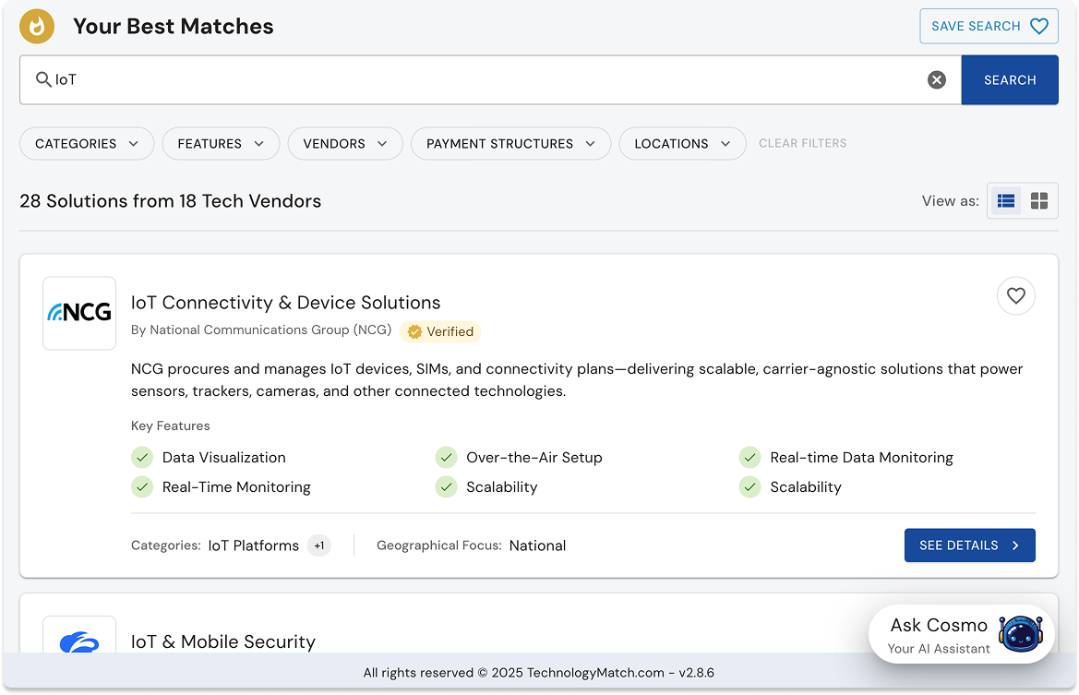
Task: Click '28 Solutions from 18 Tech Vendors' text
Action: 170,201
